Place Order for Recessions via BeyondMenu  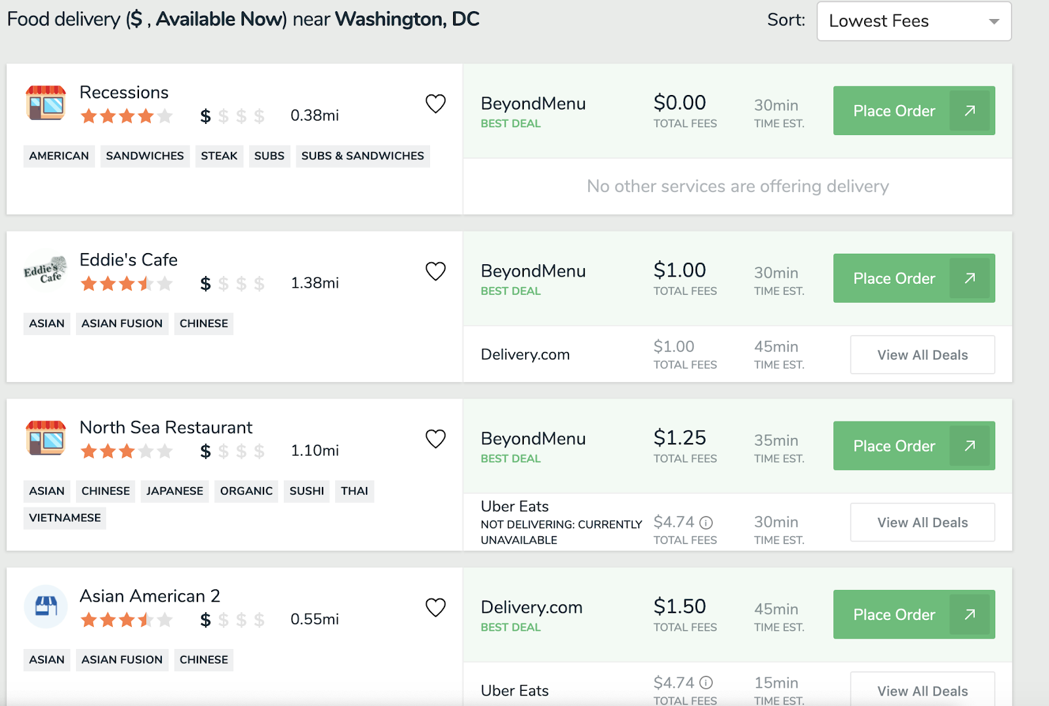tap(894, 111)
